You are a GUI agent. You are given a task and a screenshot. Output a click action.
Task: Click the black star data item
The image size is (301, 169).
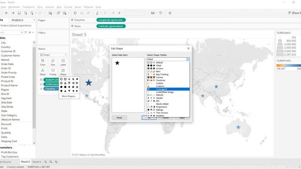point(117,63)
